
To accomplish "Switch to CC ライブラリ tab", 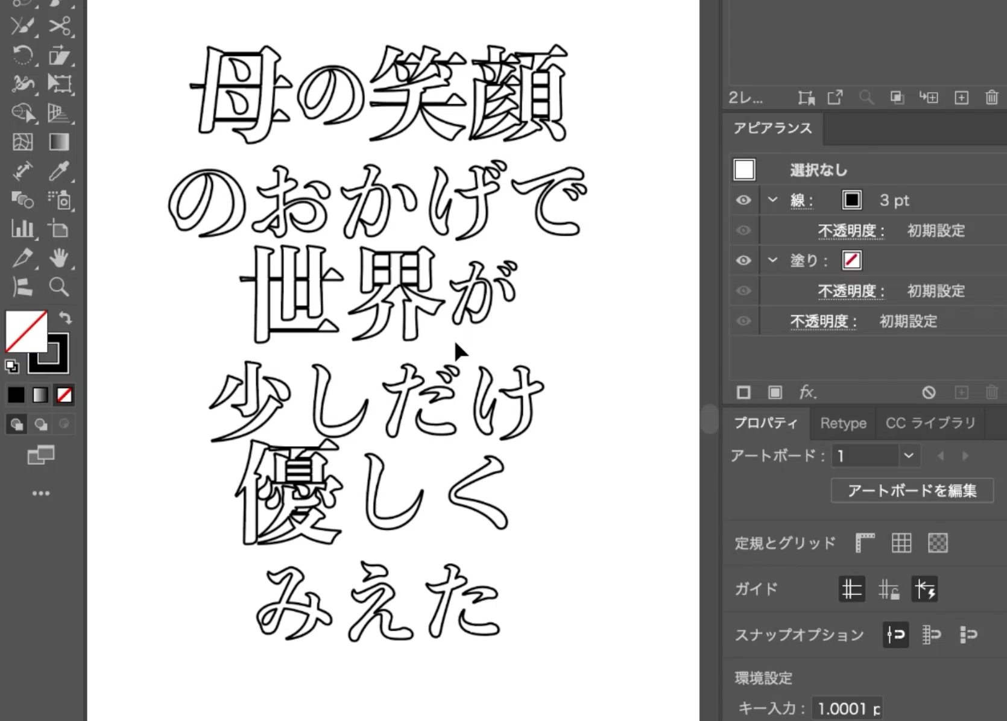I will coord(930,423).
